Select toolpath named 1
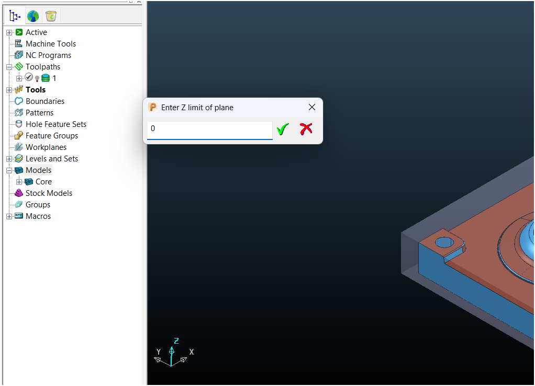Viewport: 535px width, 386px height. pos(54,78)
